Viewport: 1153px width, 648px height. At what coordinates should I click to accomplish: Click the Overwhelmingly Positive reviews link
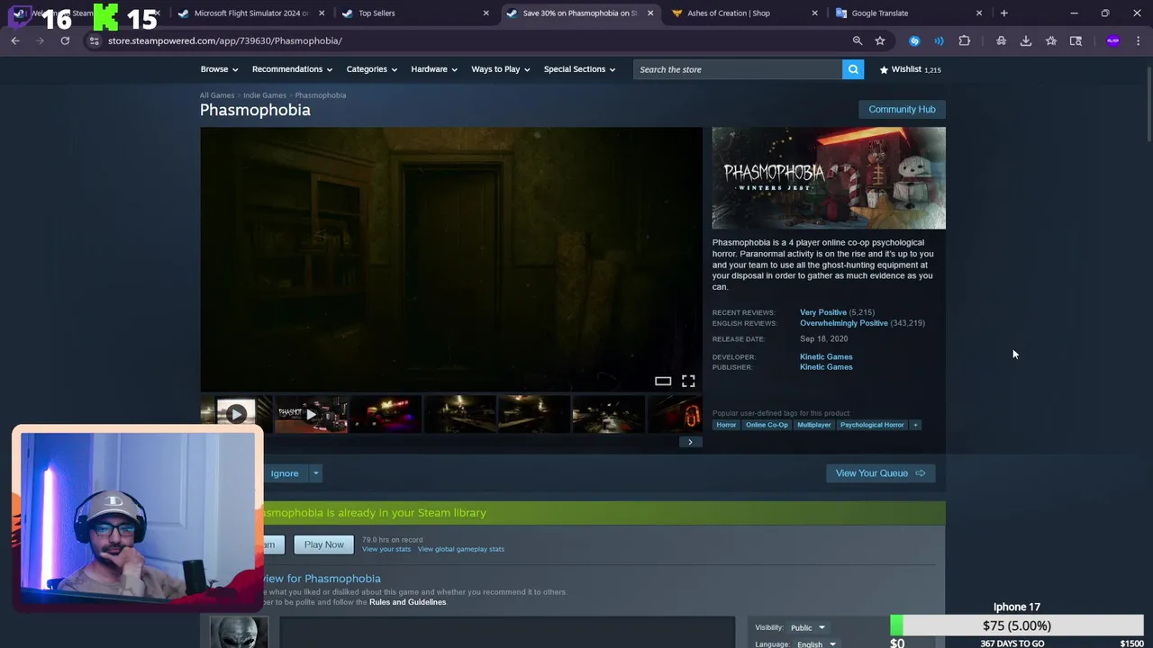(x=844, y=323)
